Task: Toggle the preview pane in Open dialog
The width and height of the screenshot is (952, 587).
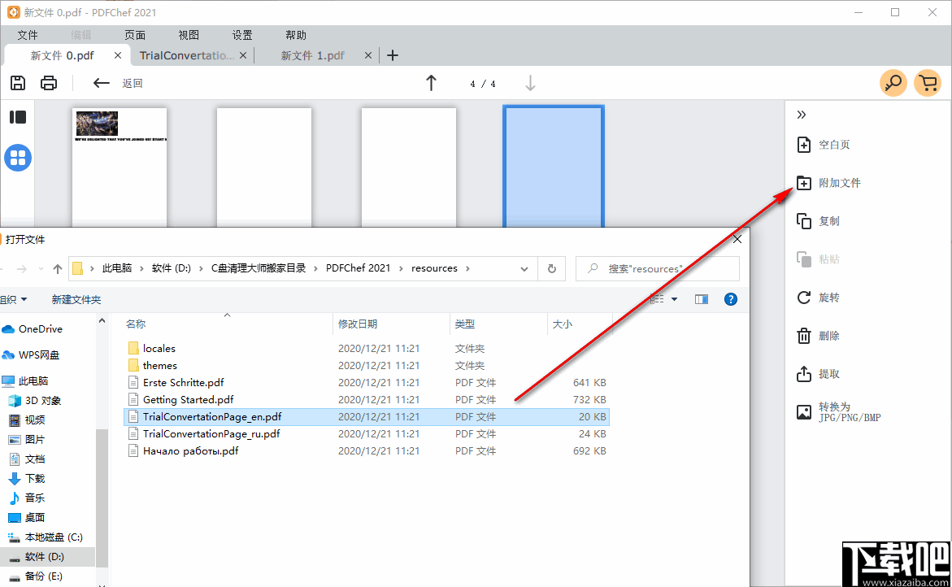Action: [x=701, y=298]
